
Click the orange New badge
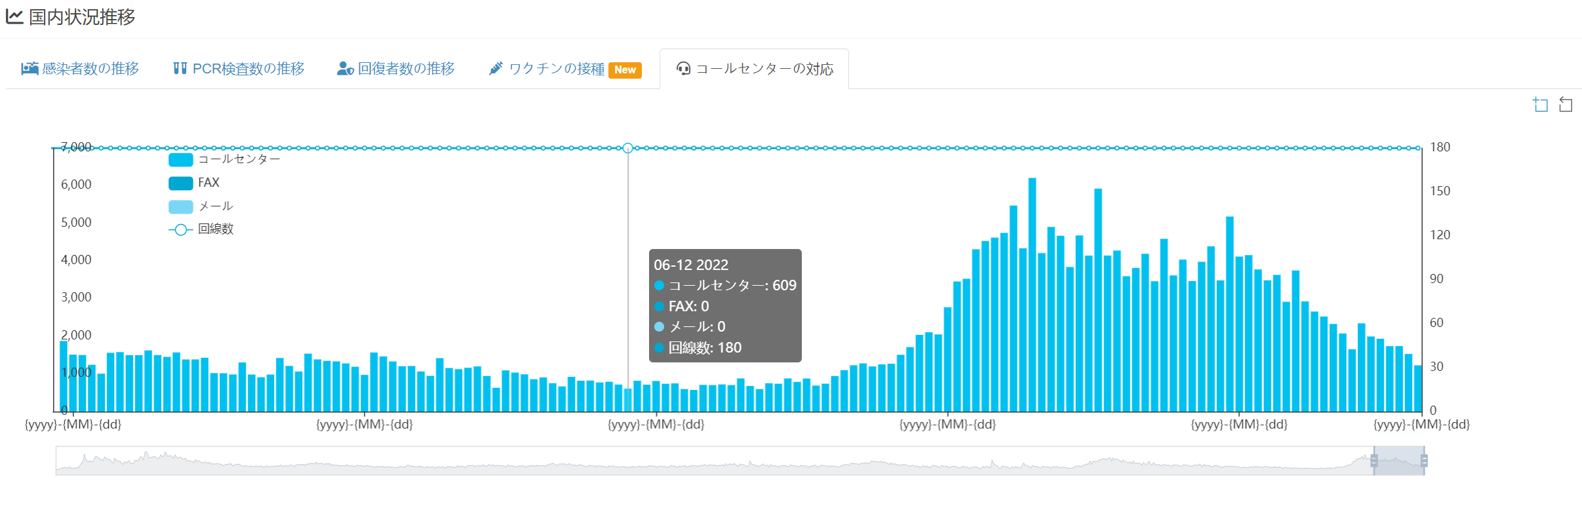point(625,70)
